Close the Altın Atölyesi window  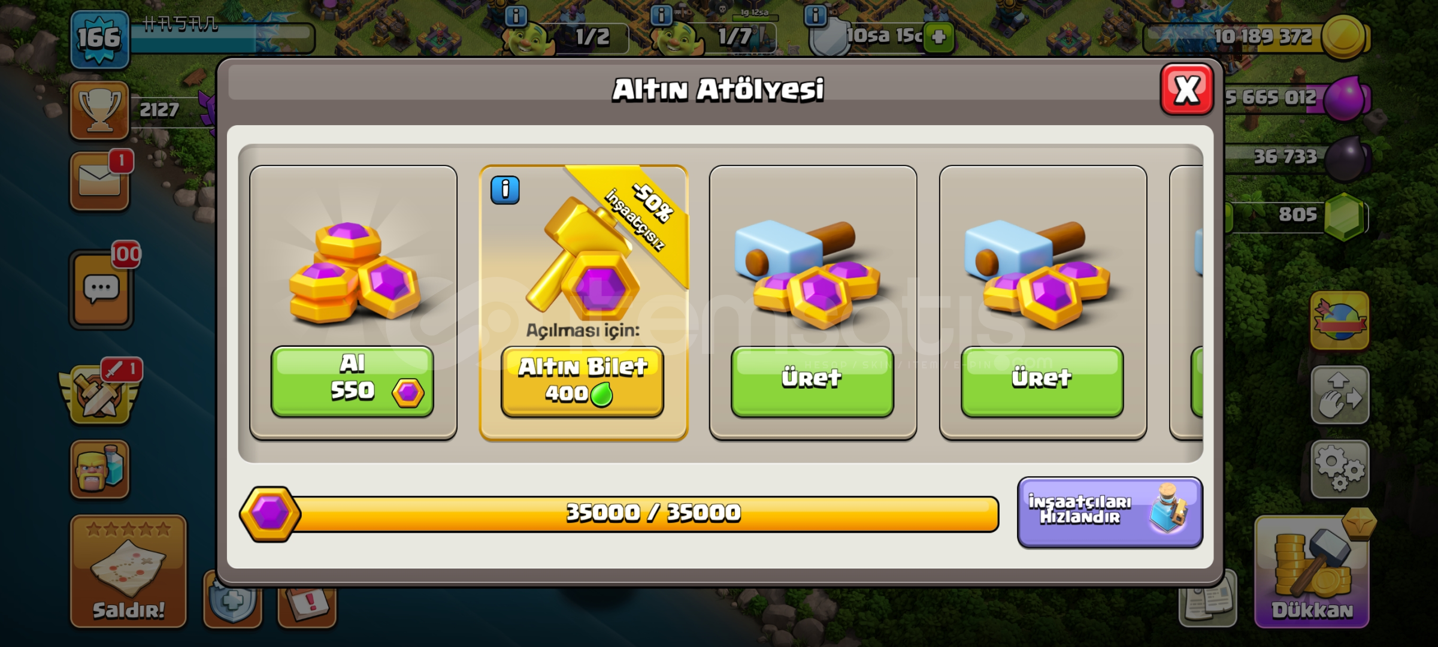1186,89
